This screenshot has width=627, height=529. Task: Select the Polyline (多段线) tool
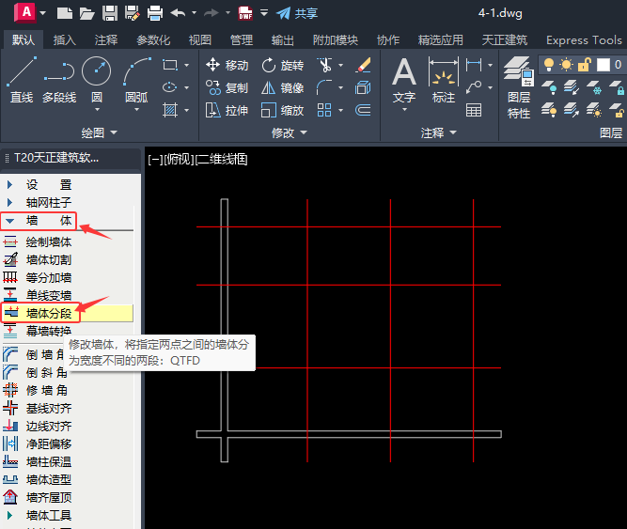59,80
